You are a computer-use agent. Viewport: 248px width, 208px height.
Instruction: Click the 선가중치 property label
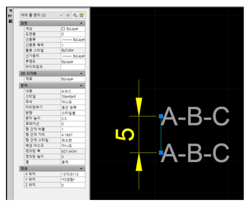pyautogui.click(x=32, y=56)
